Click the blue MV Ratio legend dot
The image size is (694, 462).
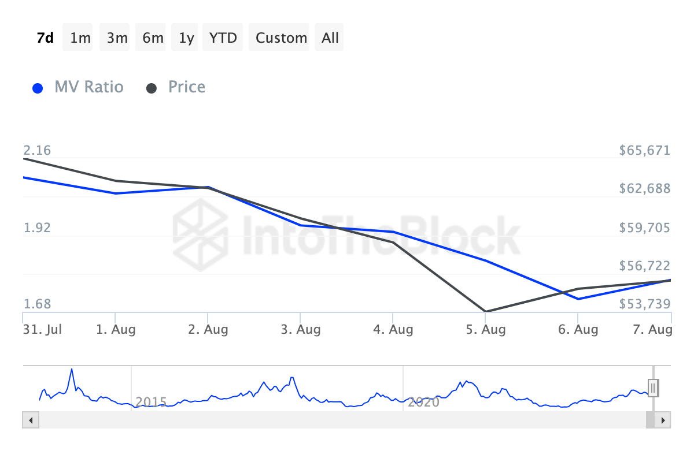click(38, 88)
